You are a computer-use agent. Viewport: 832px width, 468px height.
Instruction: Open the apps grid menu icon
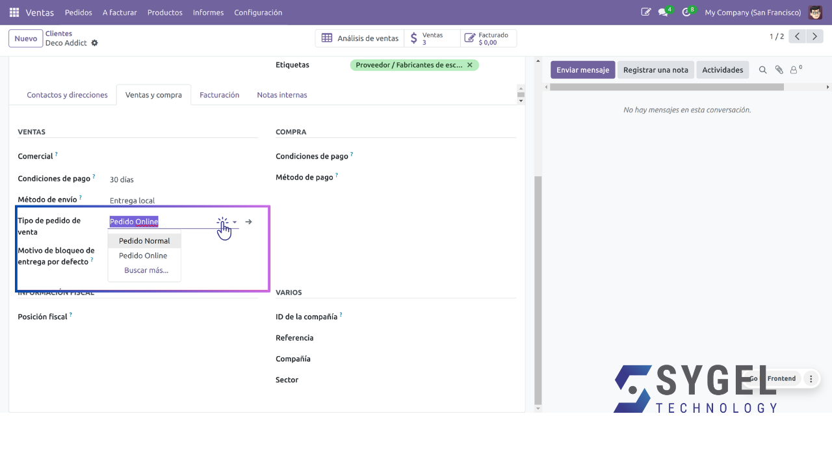coord(14,12)
